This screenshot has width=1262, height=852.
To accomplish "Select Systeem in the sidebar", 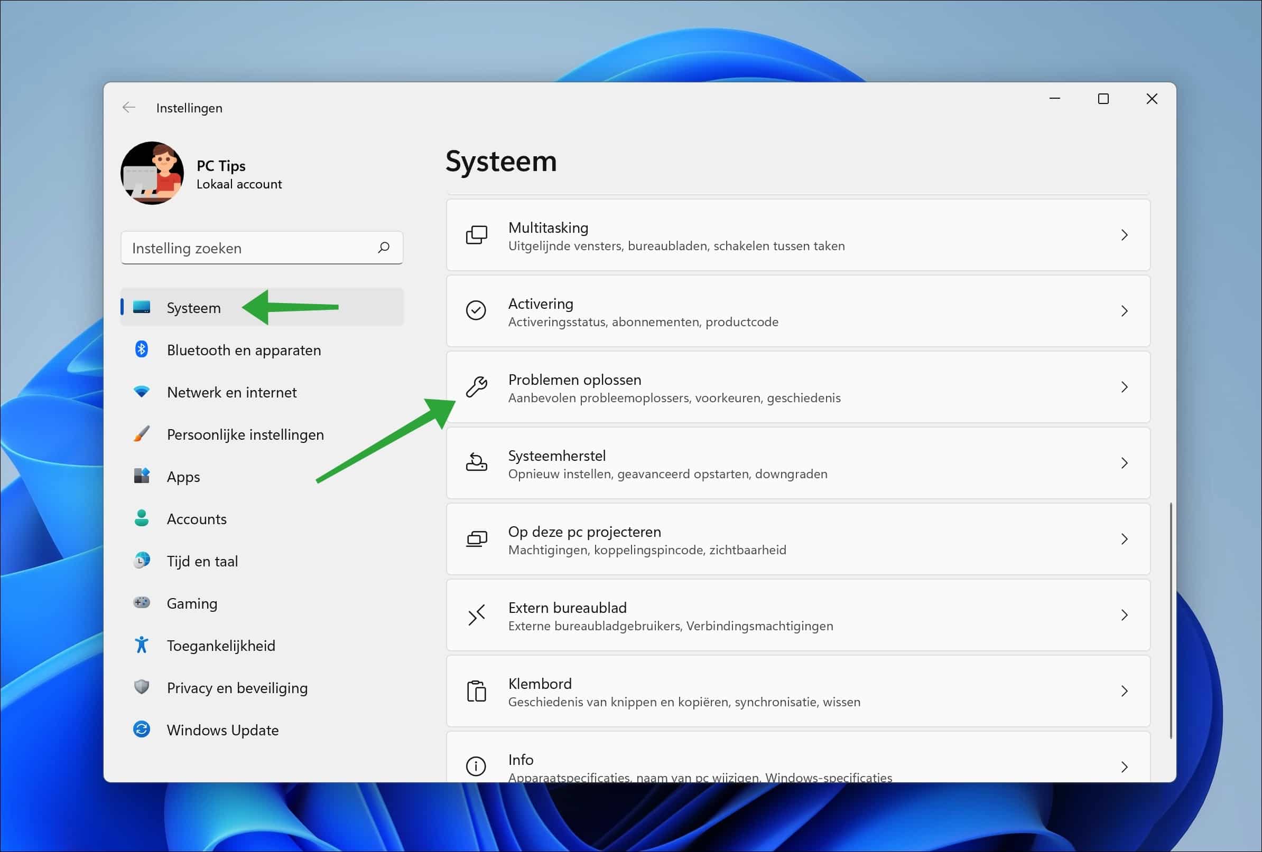I will point(193,308).
